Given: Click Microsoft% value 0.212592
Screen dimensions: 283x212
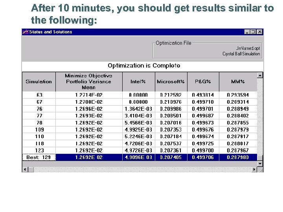Looking at the screenshot, I should point(171,95).
